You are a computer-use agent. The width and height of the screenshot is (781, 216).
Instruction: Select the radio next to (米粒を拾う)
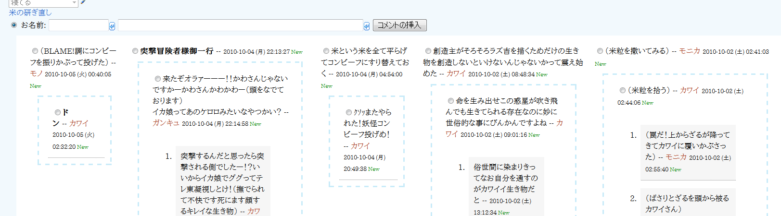pos(623,90)
